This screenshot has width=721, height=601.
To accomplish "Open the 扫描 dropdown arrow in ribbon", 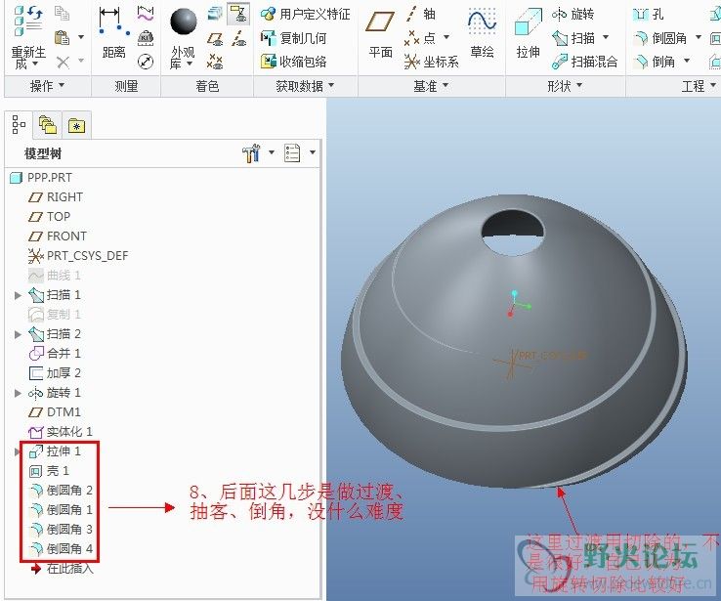I will [606, 37].
